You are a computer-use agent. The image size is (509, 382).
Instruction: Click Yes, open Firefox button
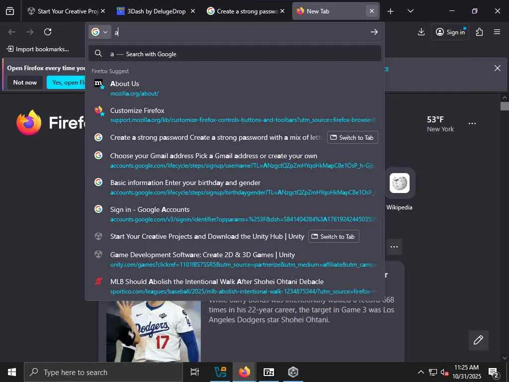(x=66, y=83)
